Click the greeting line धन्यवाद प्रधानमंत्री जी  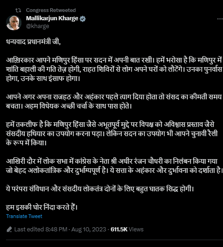point(33,42)
